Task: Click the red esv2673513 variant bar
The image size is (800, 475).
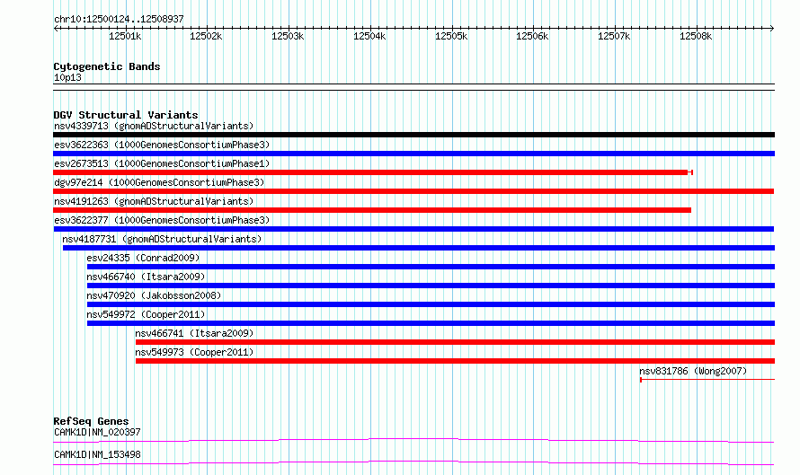Action: [373, 172]
